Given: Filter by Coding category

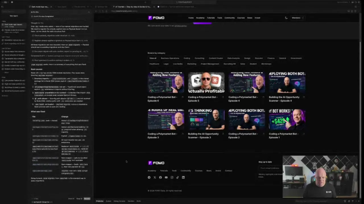Looking at the screenshot, I should coord(187,58).
